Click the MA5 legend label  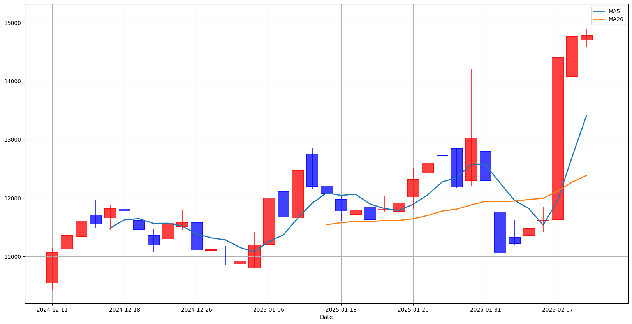tap(614, 12)
